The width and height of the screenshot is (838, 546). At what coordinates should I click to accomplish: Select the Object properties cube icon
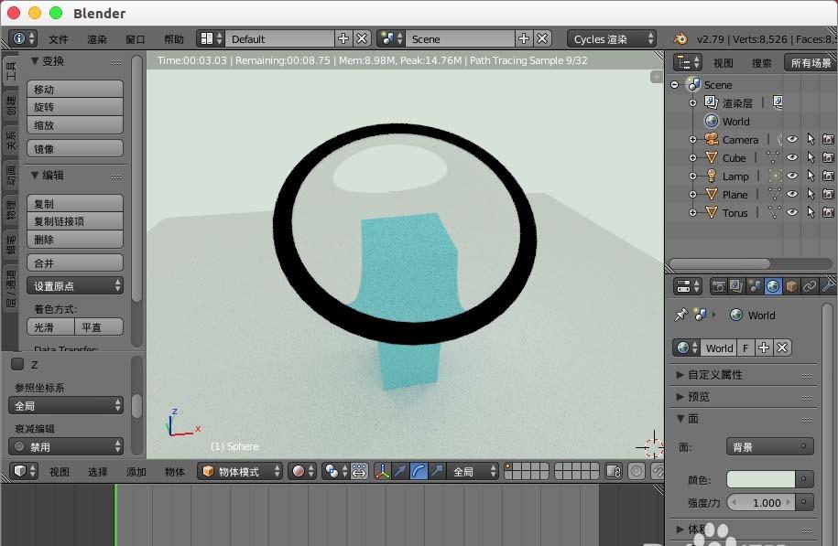tap(789, 285)
